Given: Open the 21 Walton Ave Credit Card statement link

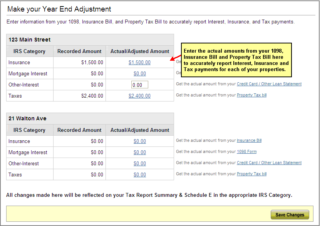Looking at the screenshot, I should [x=269, y=163].
